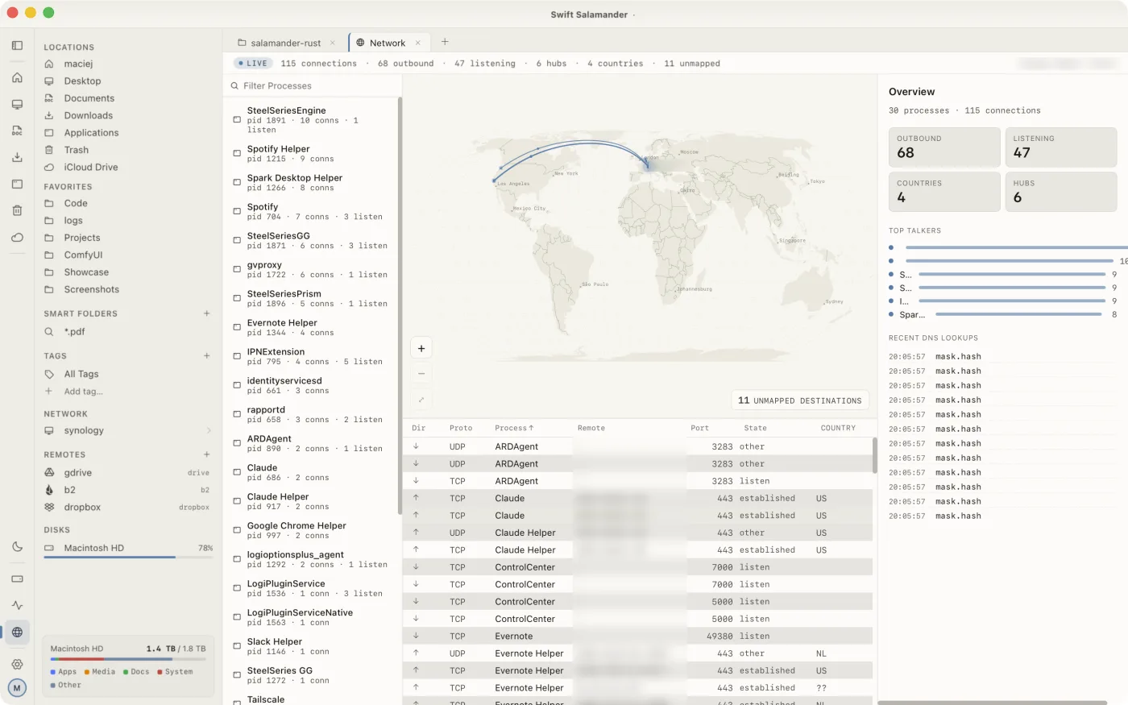This screenshot has width=1128, height=705.
Task: Add a new smart folder
Action: (x=207, y=313)
